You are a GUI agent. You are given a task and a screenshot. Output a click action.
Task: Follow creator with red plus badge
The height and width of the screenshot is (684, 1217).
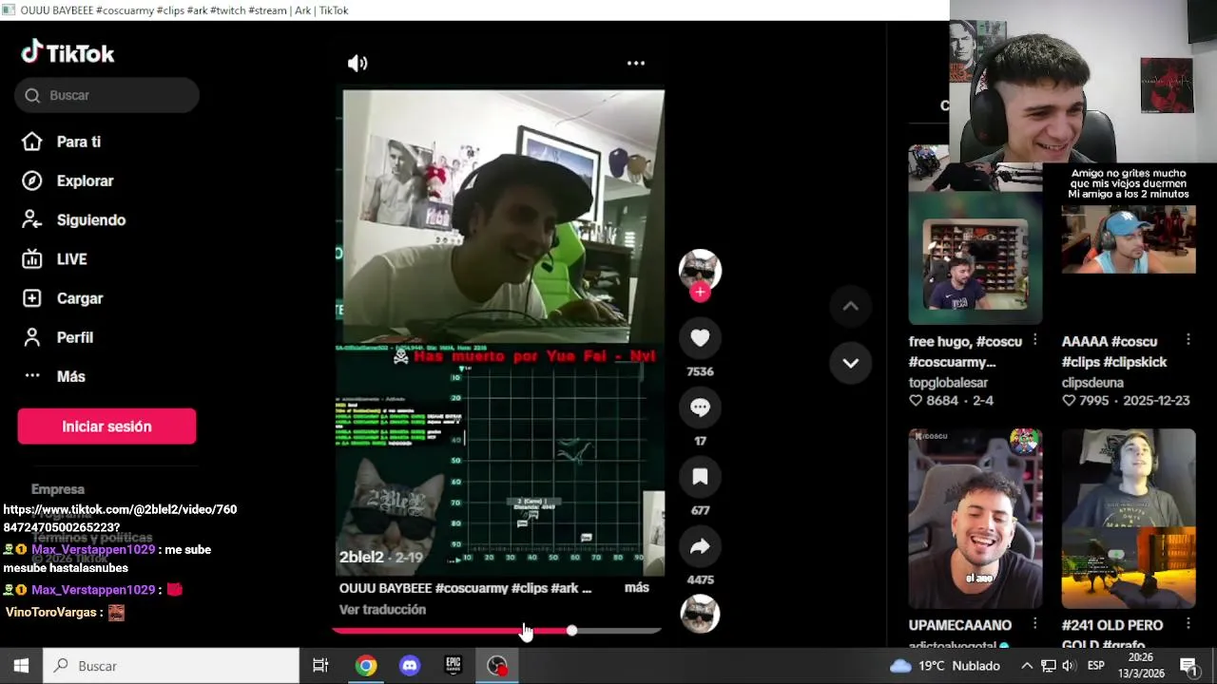(x=700, y=293)
